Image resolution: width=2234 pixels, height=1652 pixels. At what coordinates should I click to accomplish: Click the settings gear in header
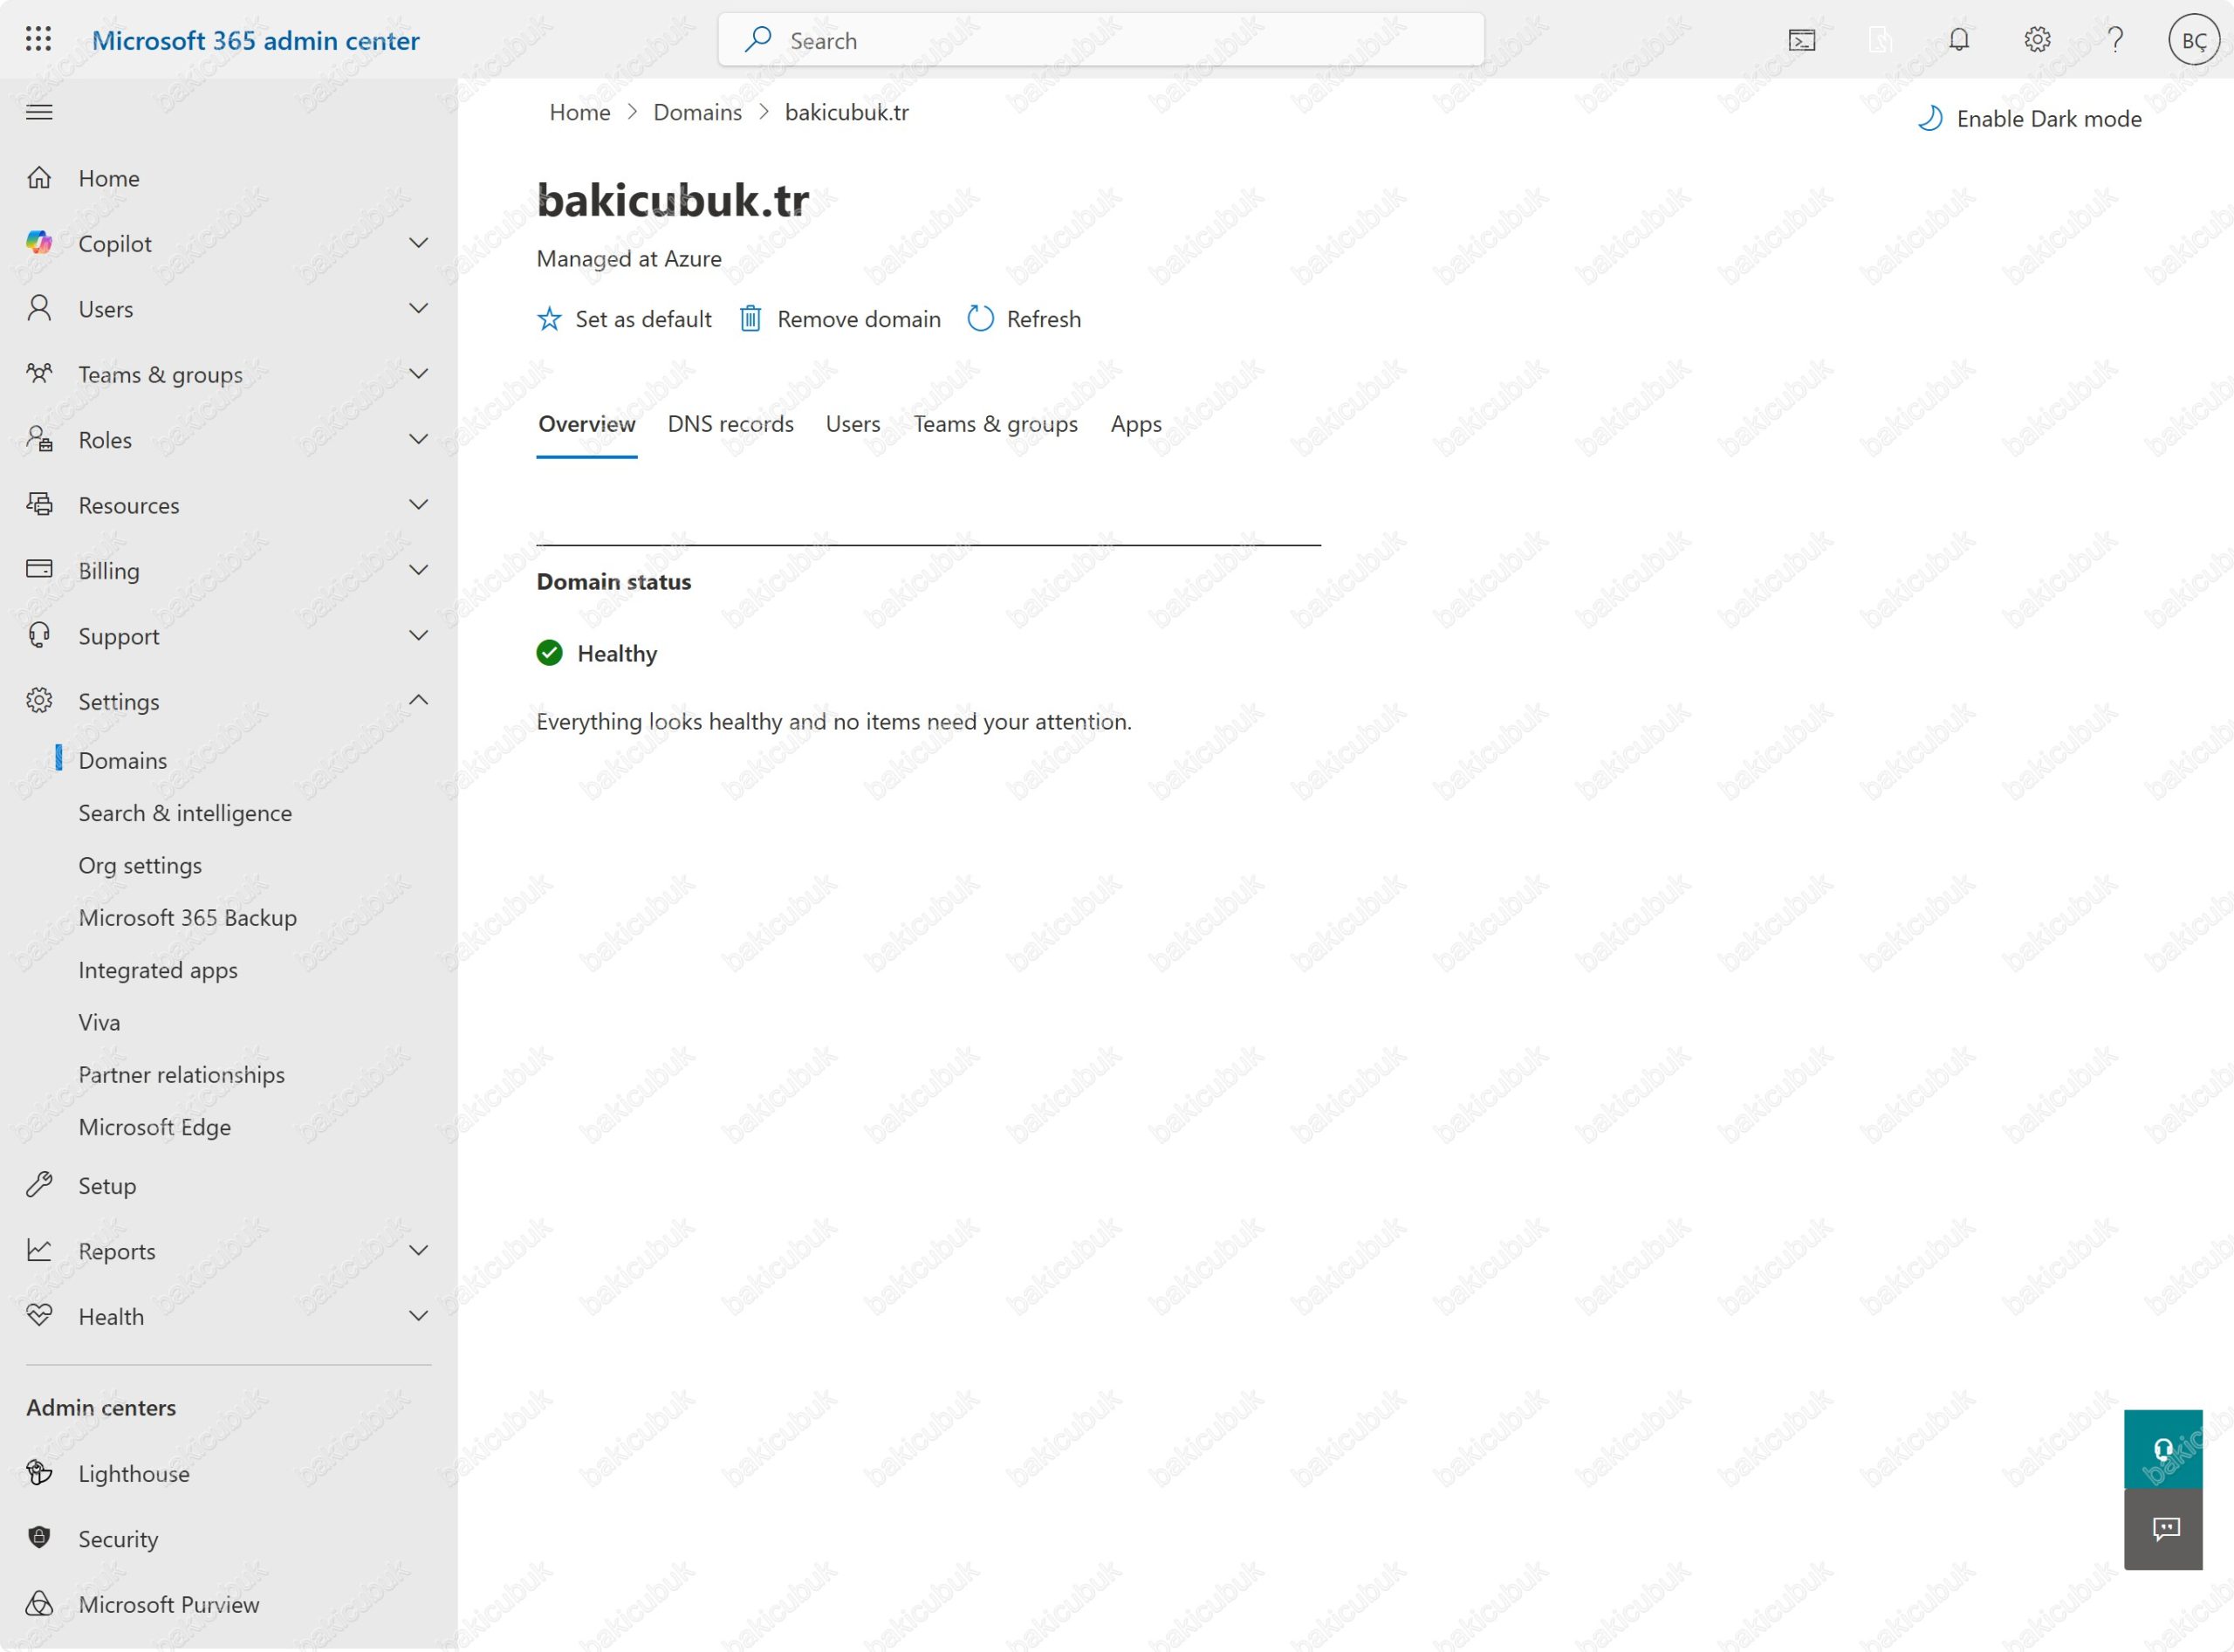(x=2037, y=40)
